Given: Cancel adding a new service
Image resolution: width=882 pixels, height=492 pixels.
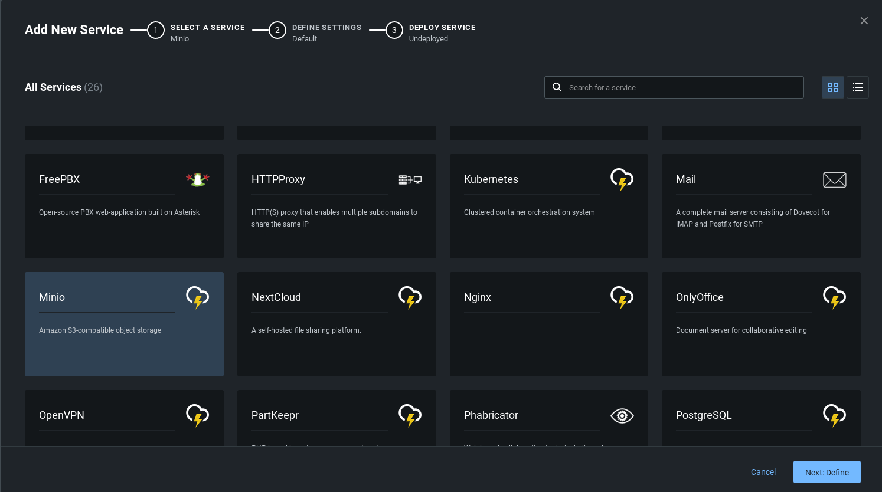Looking at the screenshot, I should (763, 472).
